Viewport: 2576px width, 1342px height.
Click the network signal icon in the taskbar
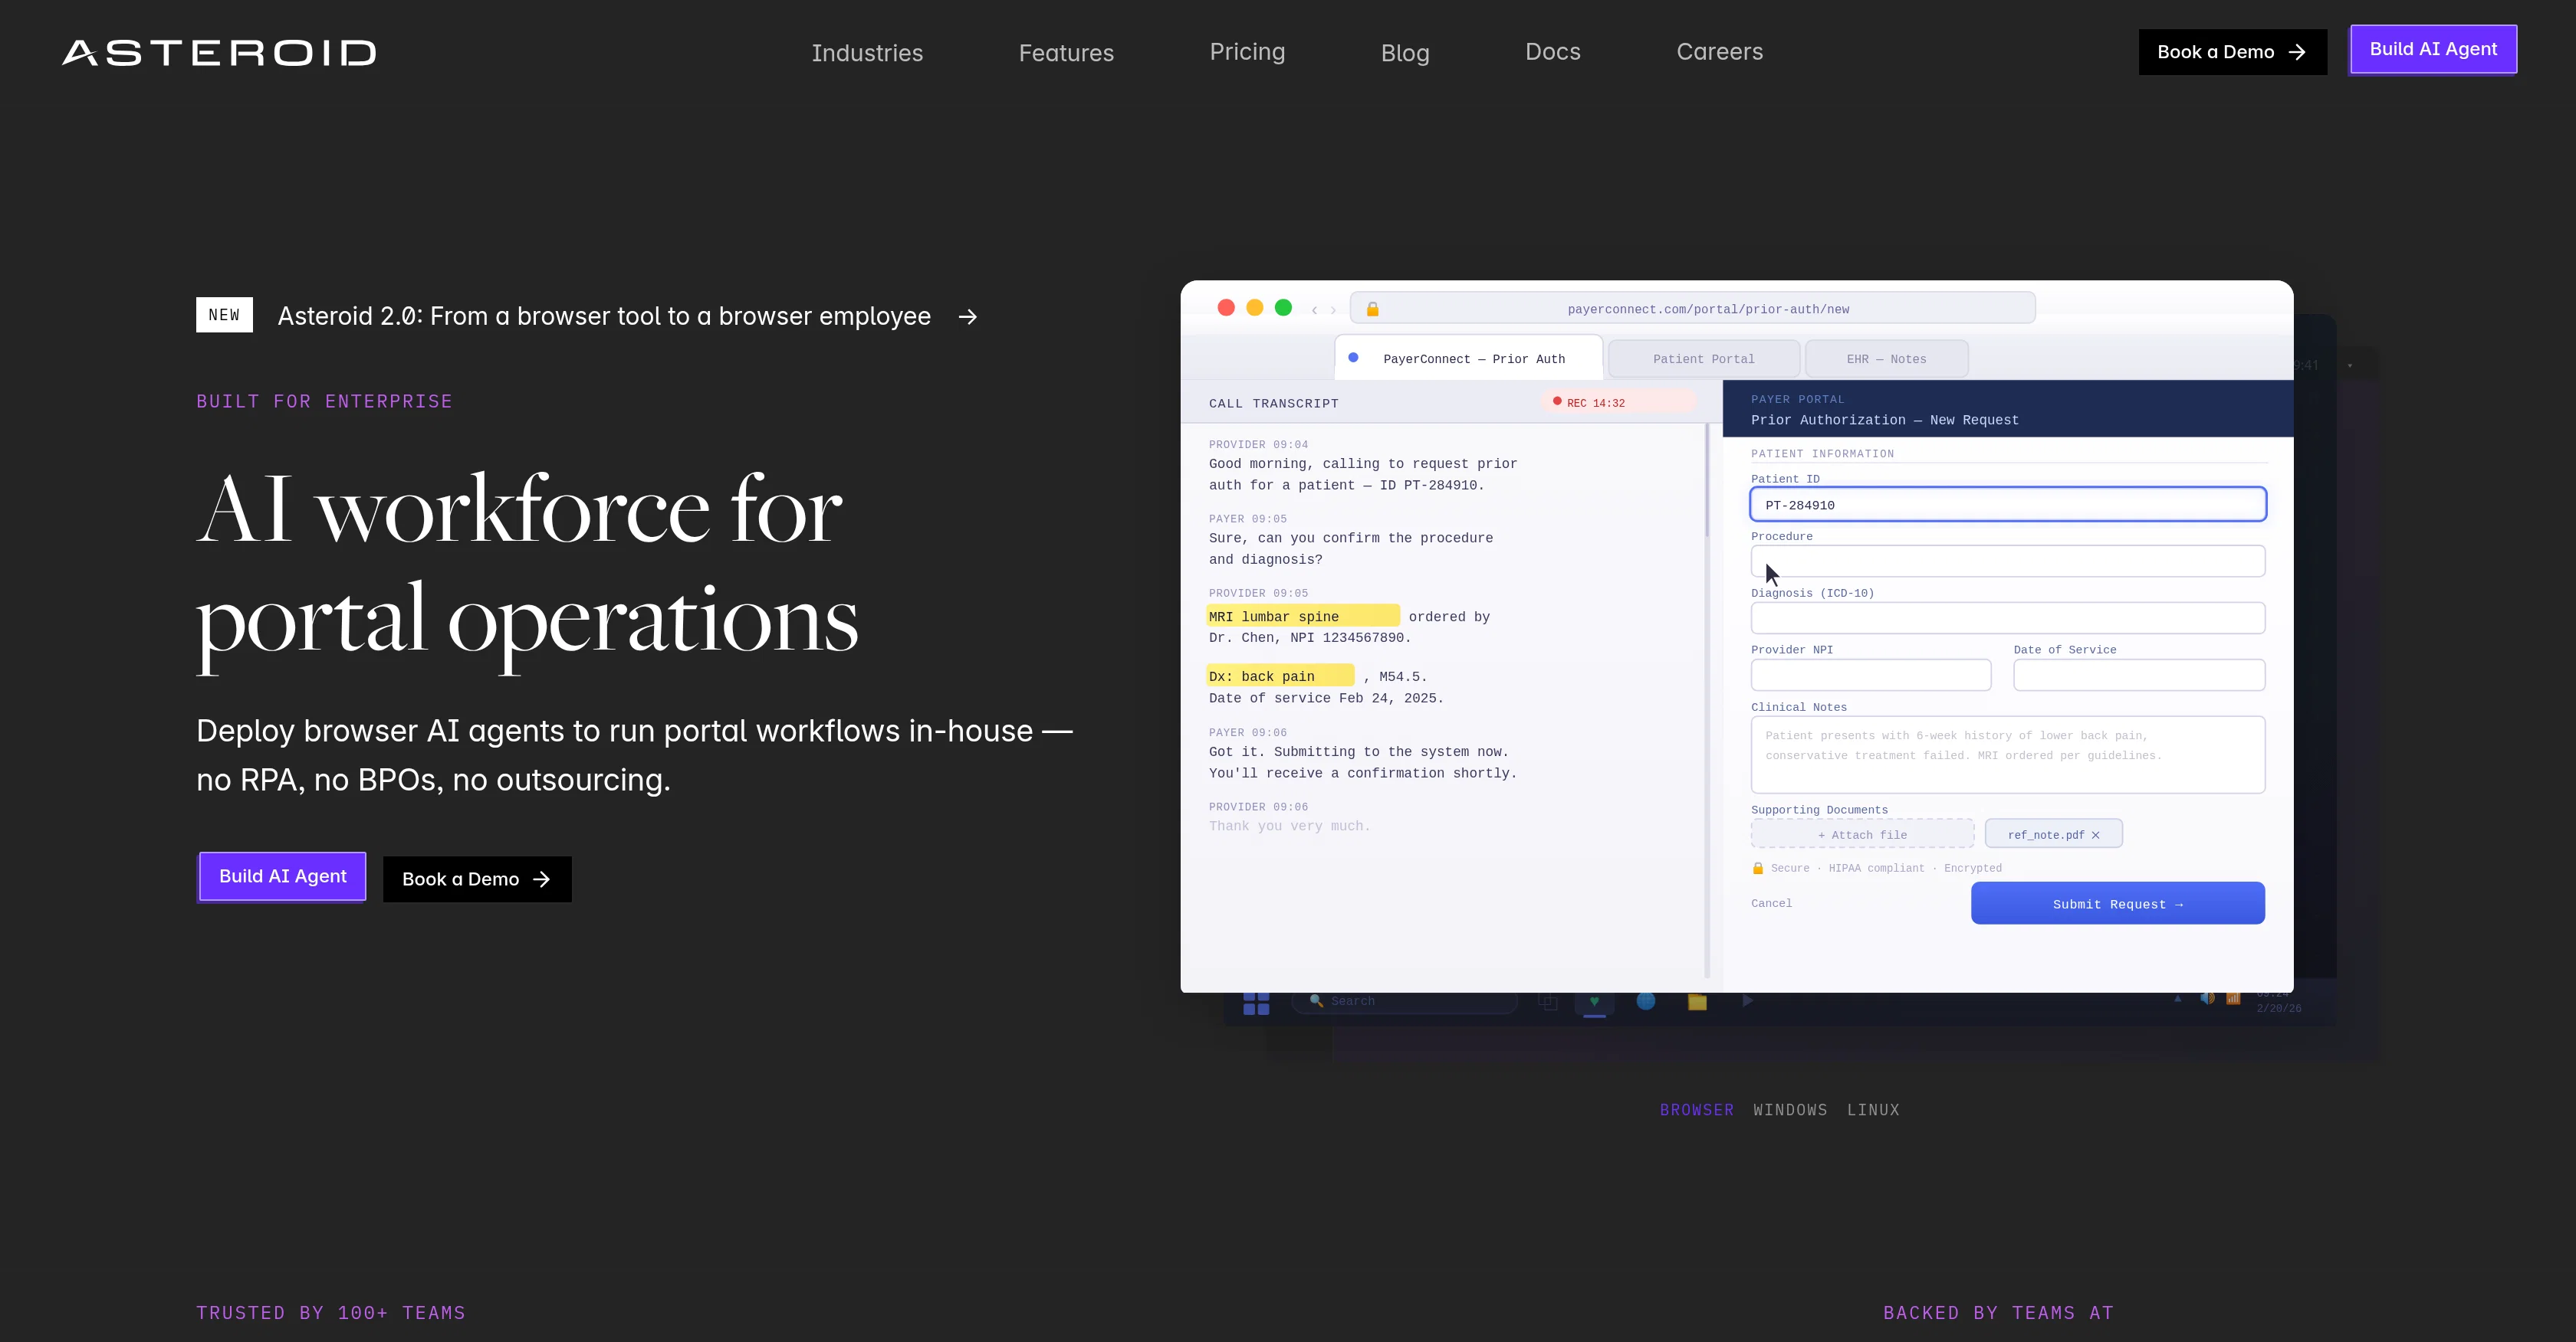[x=2233, y=1000]
